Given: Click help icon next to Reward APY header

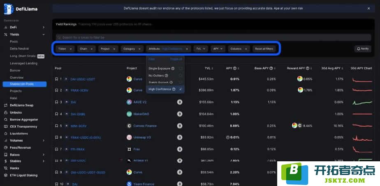Looking at the screenshot, I should click(308, 68).
